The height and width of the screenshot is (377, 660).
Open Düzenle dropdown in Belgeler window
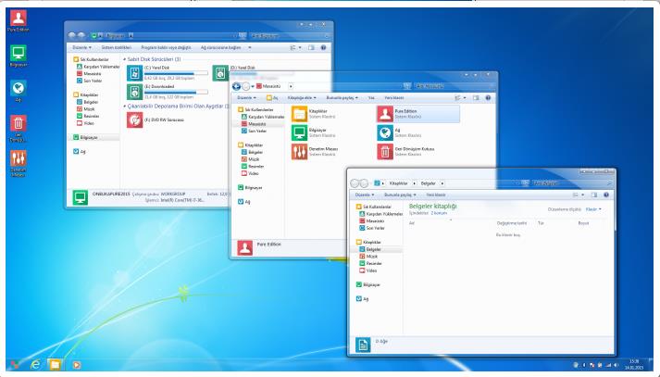coord(365,195)
